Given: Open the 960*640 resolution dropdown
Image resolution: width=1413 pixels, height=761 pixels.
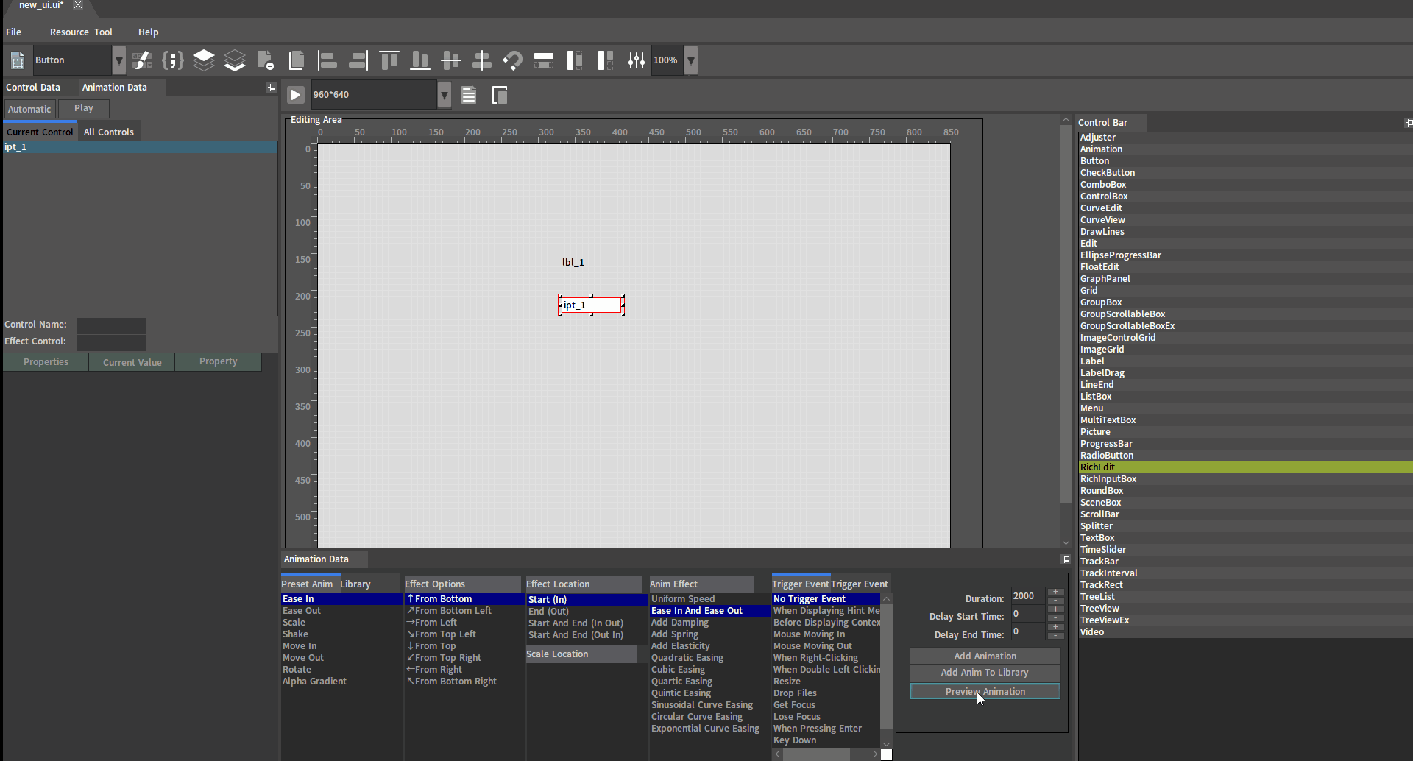Looking at the screenshot, I should point(445,95).
